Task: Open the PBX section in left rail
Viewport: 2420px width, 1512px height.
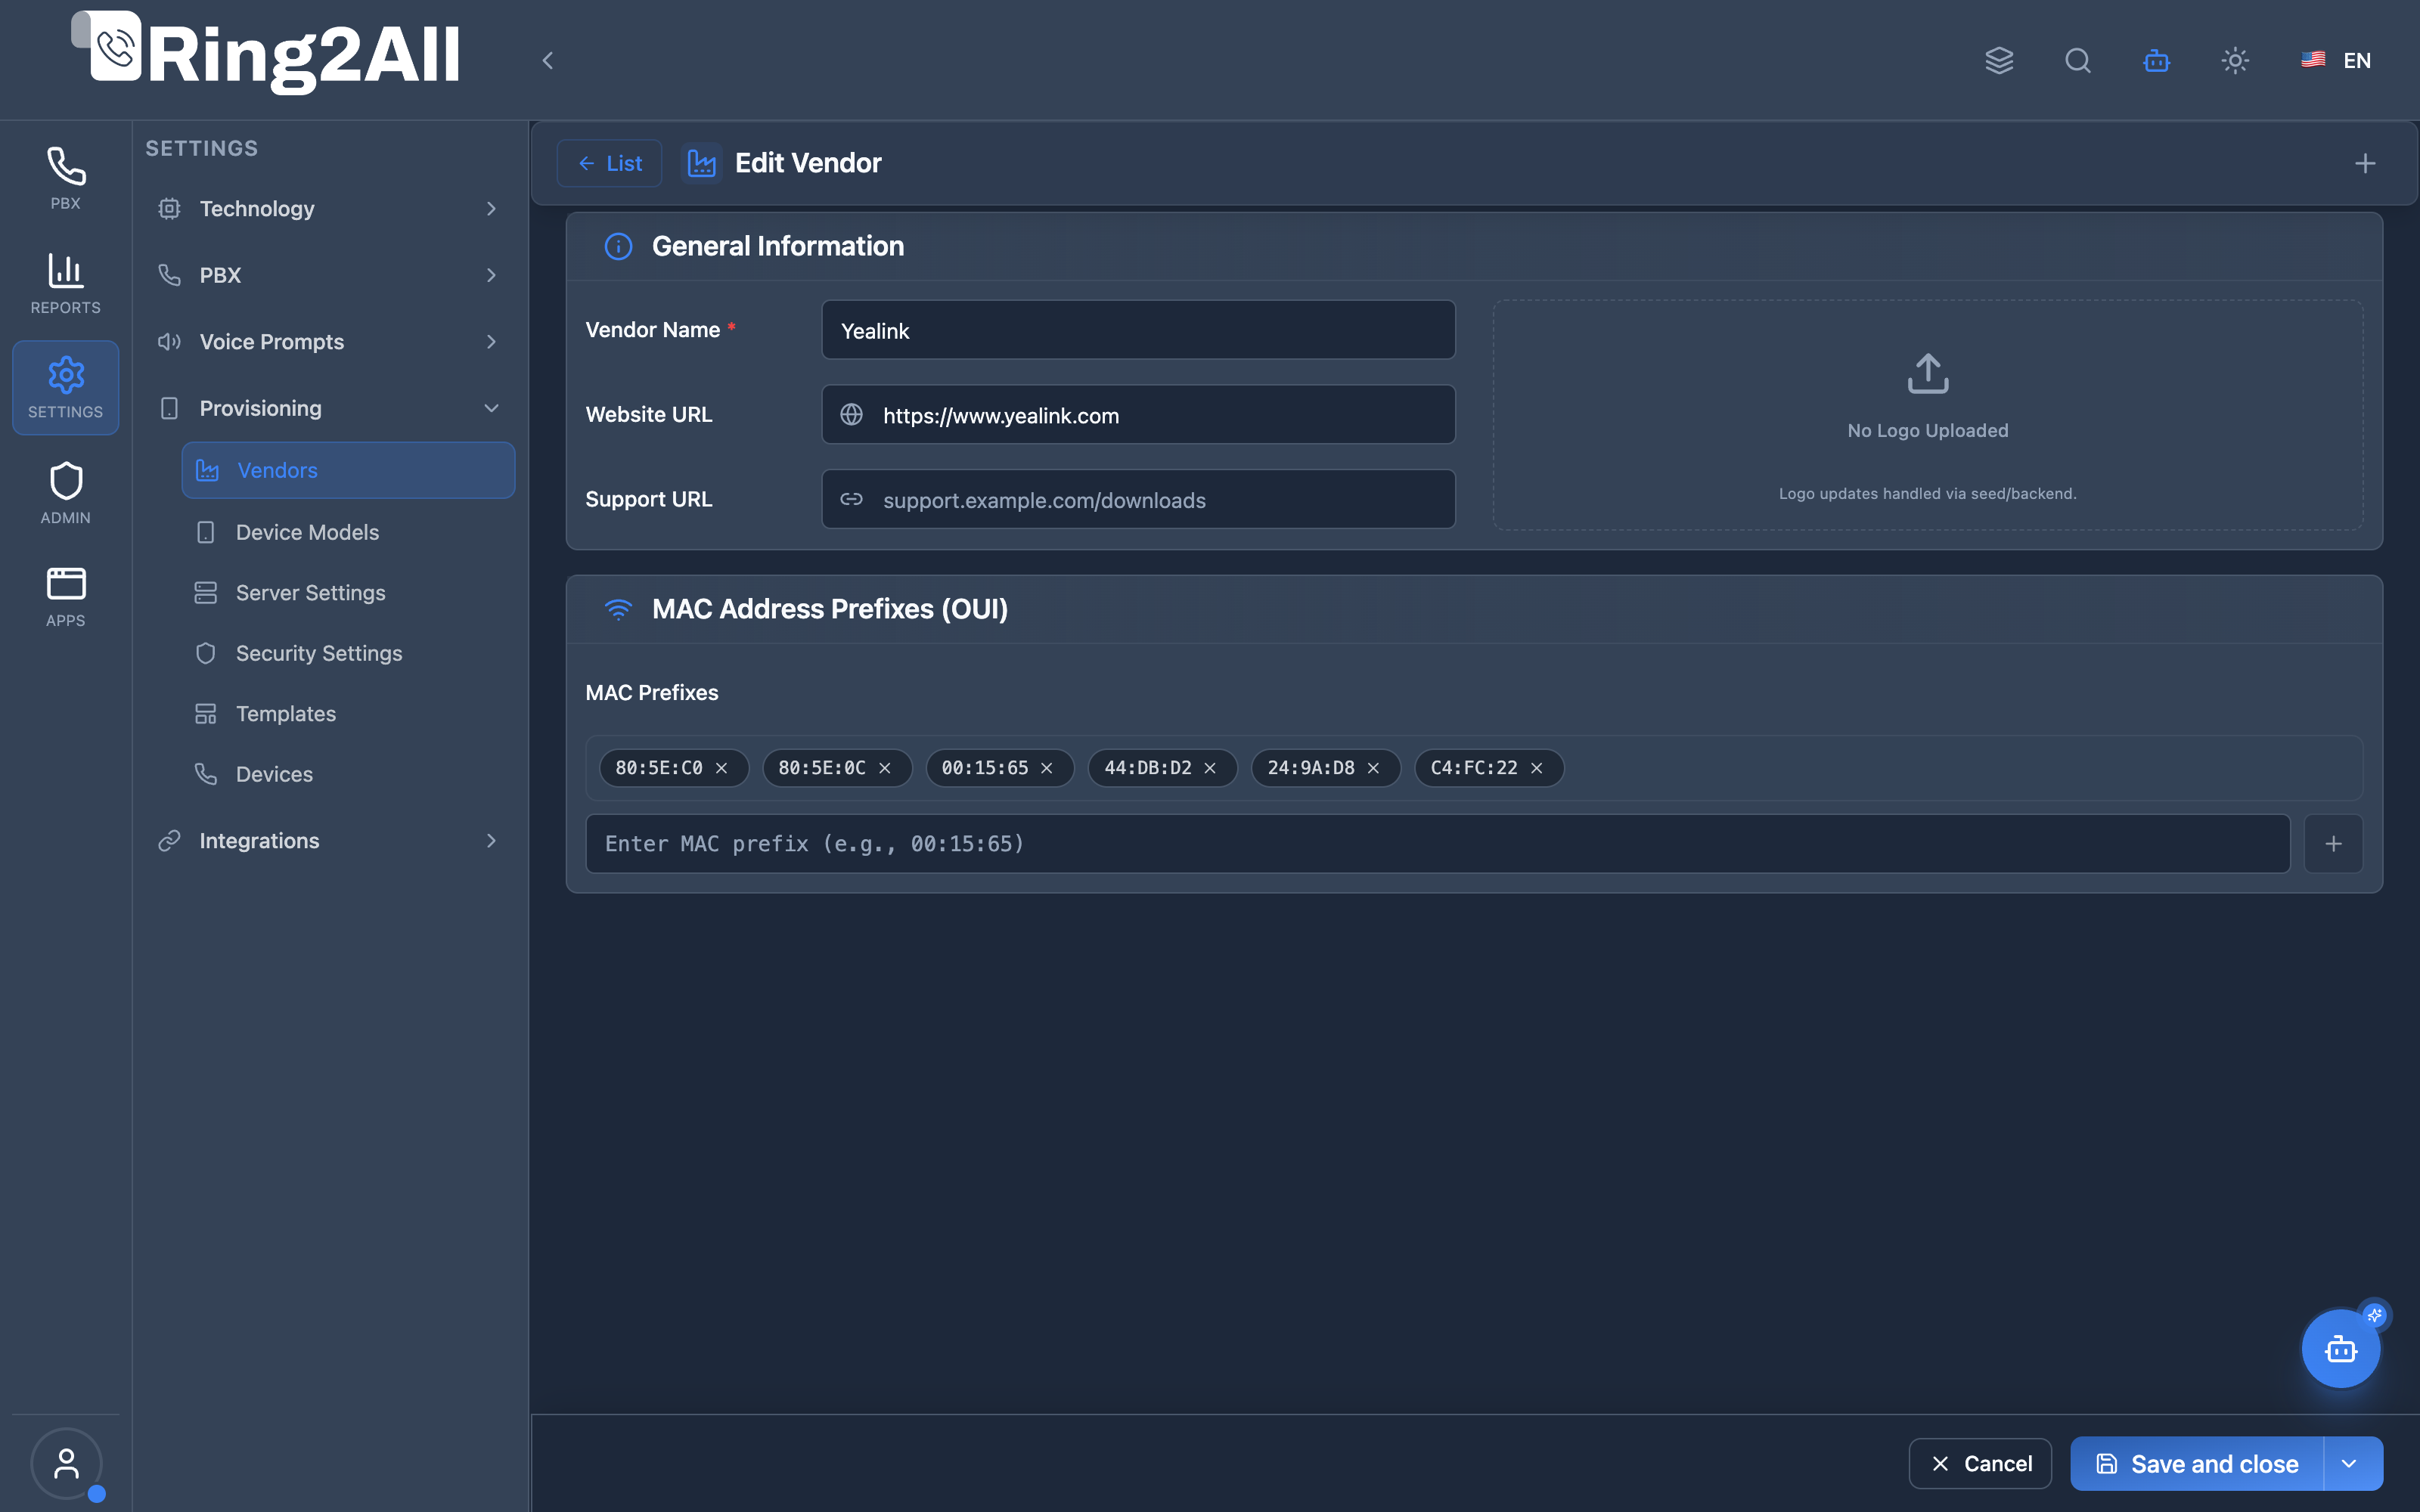Action: point(65,179)
